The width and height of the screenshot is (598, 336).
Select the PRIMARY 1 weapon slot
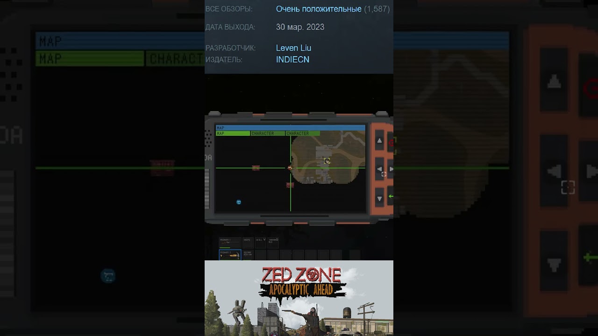(230, 243)
